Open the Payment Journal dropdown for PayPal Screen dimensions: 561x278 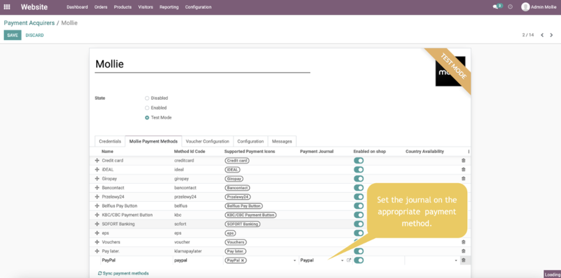[342, 260]
